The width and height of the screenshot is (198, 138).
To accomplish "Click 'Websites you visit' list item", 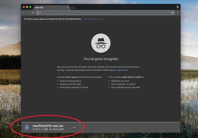I will click(x=120, y=81).
